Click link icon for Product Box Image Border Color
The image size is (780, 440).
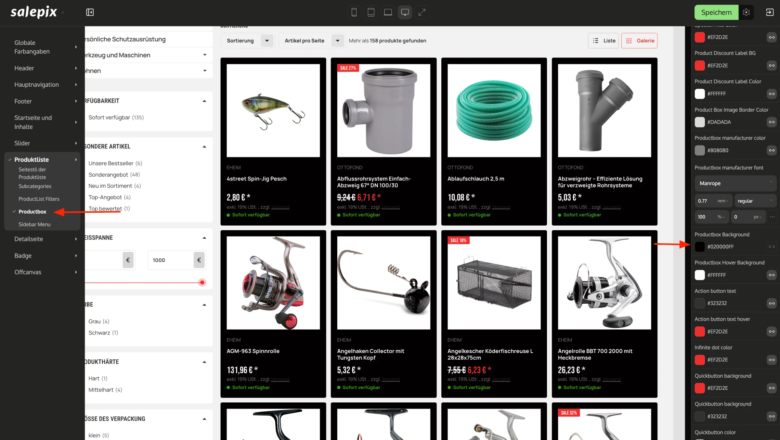[772, 122]
